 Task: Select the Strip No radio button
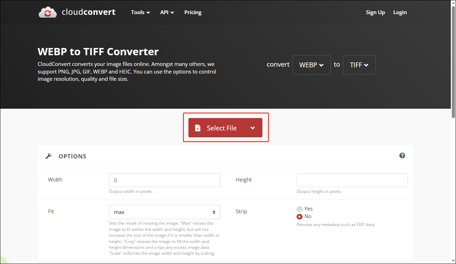pyautogui.click(x=299, y=216)
